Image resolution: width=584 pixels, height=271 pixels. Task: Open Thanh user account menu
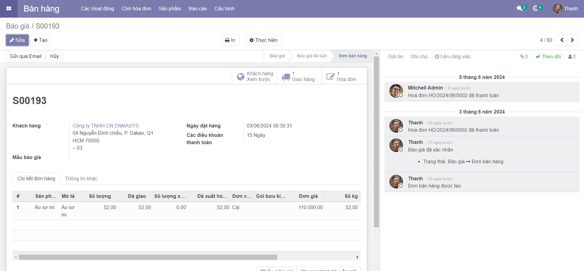click(x=565, y=8)
